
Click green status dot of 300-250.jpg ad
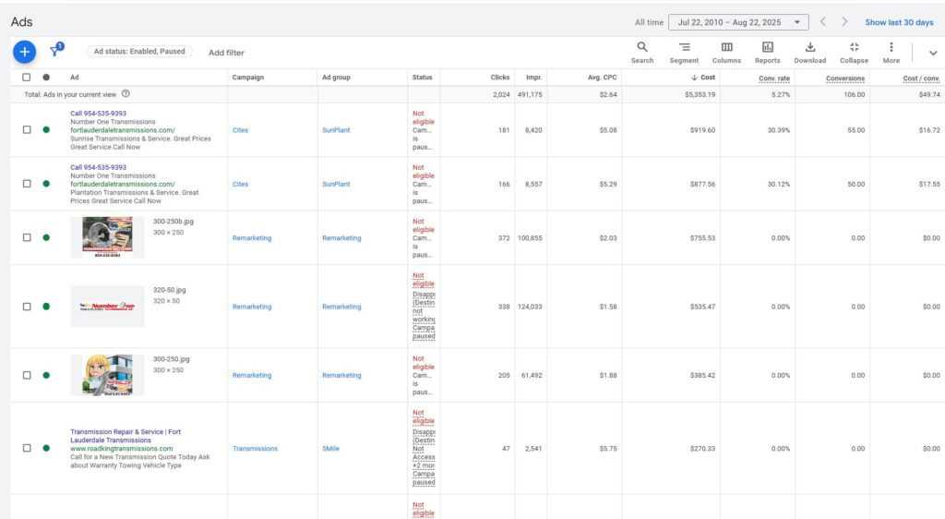[46, 375]
